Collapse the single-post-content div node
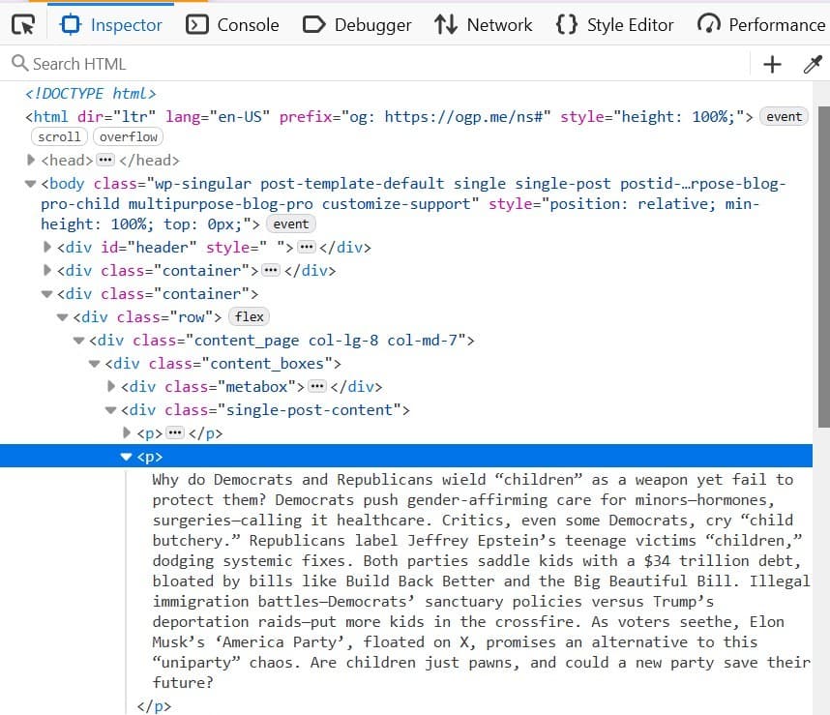The width and height of the screenshot is (830, 715). coord(110,410)
